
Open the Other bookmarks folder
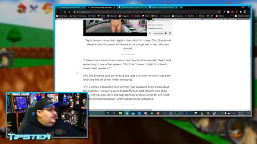(243, 16)
